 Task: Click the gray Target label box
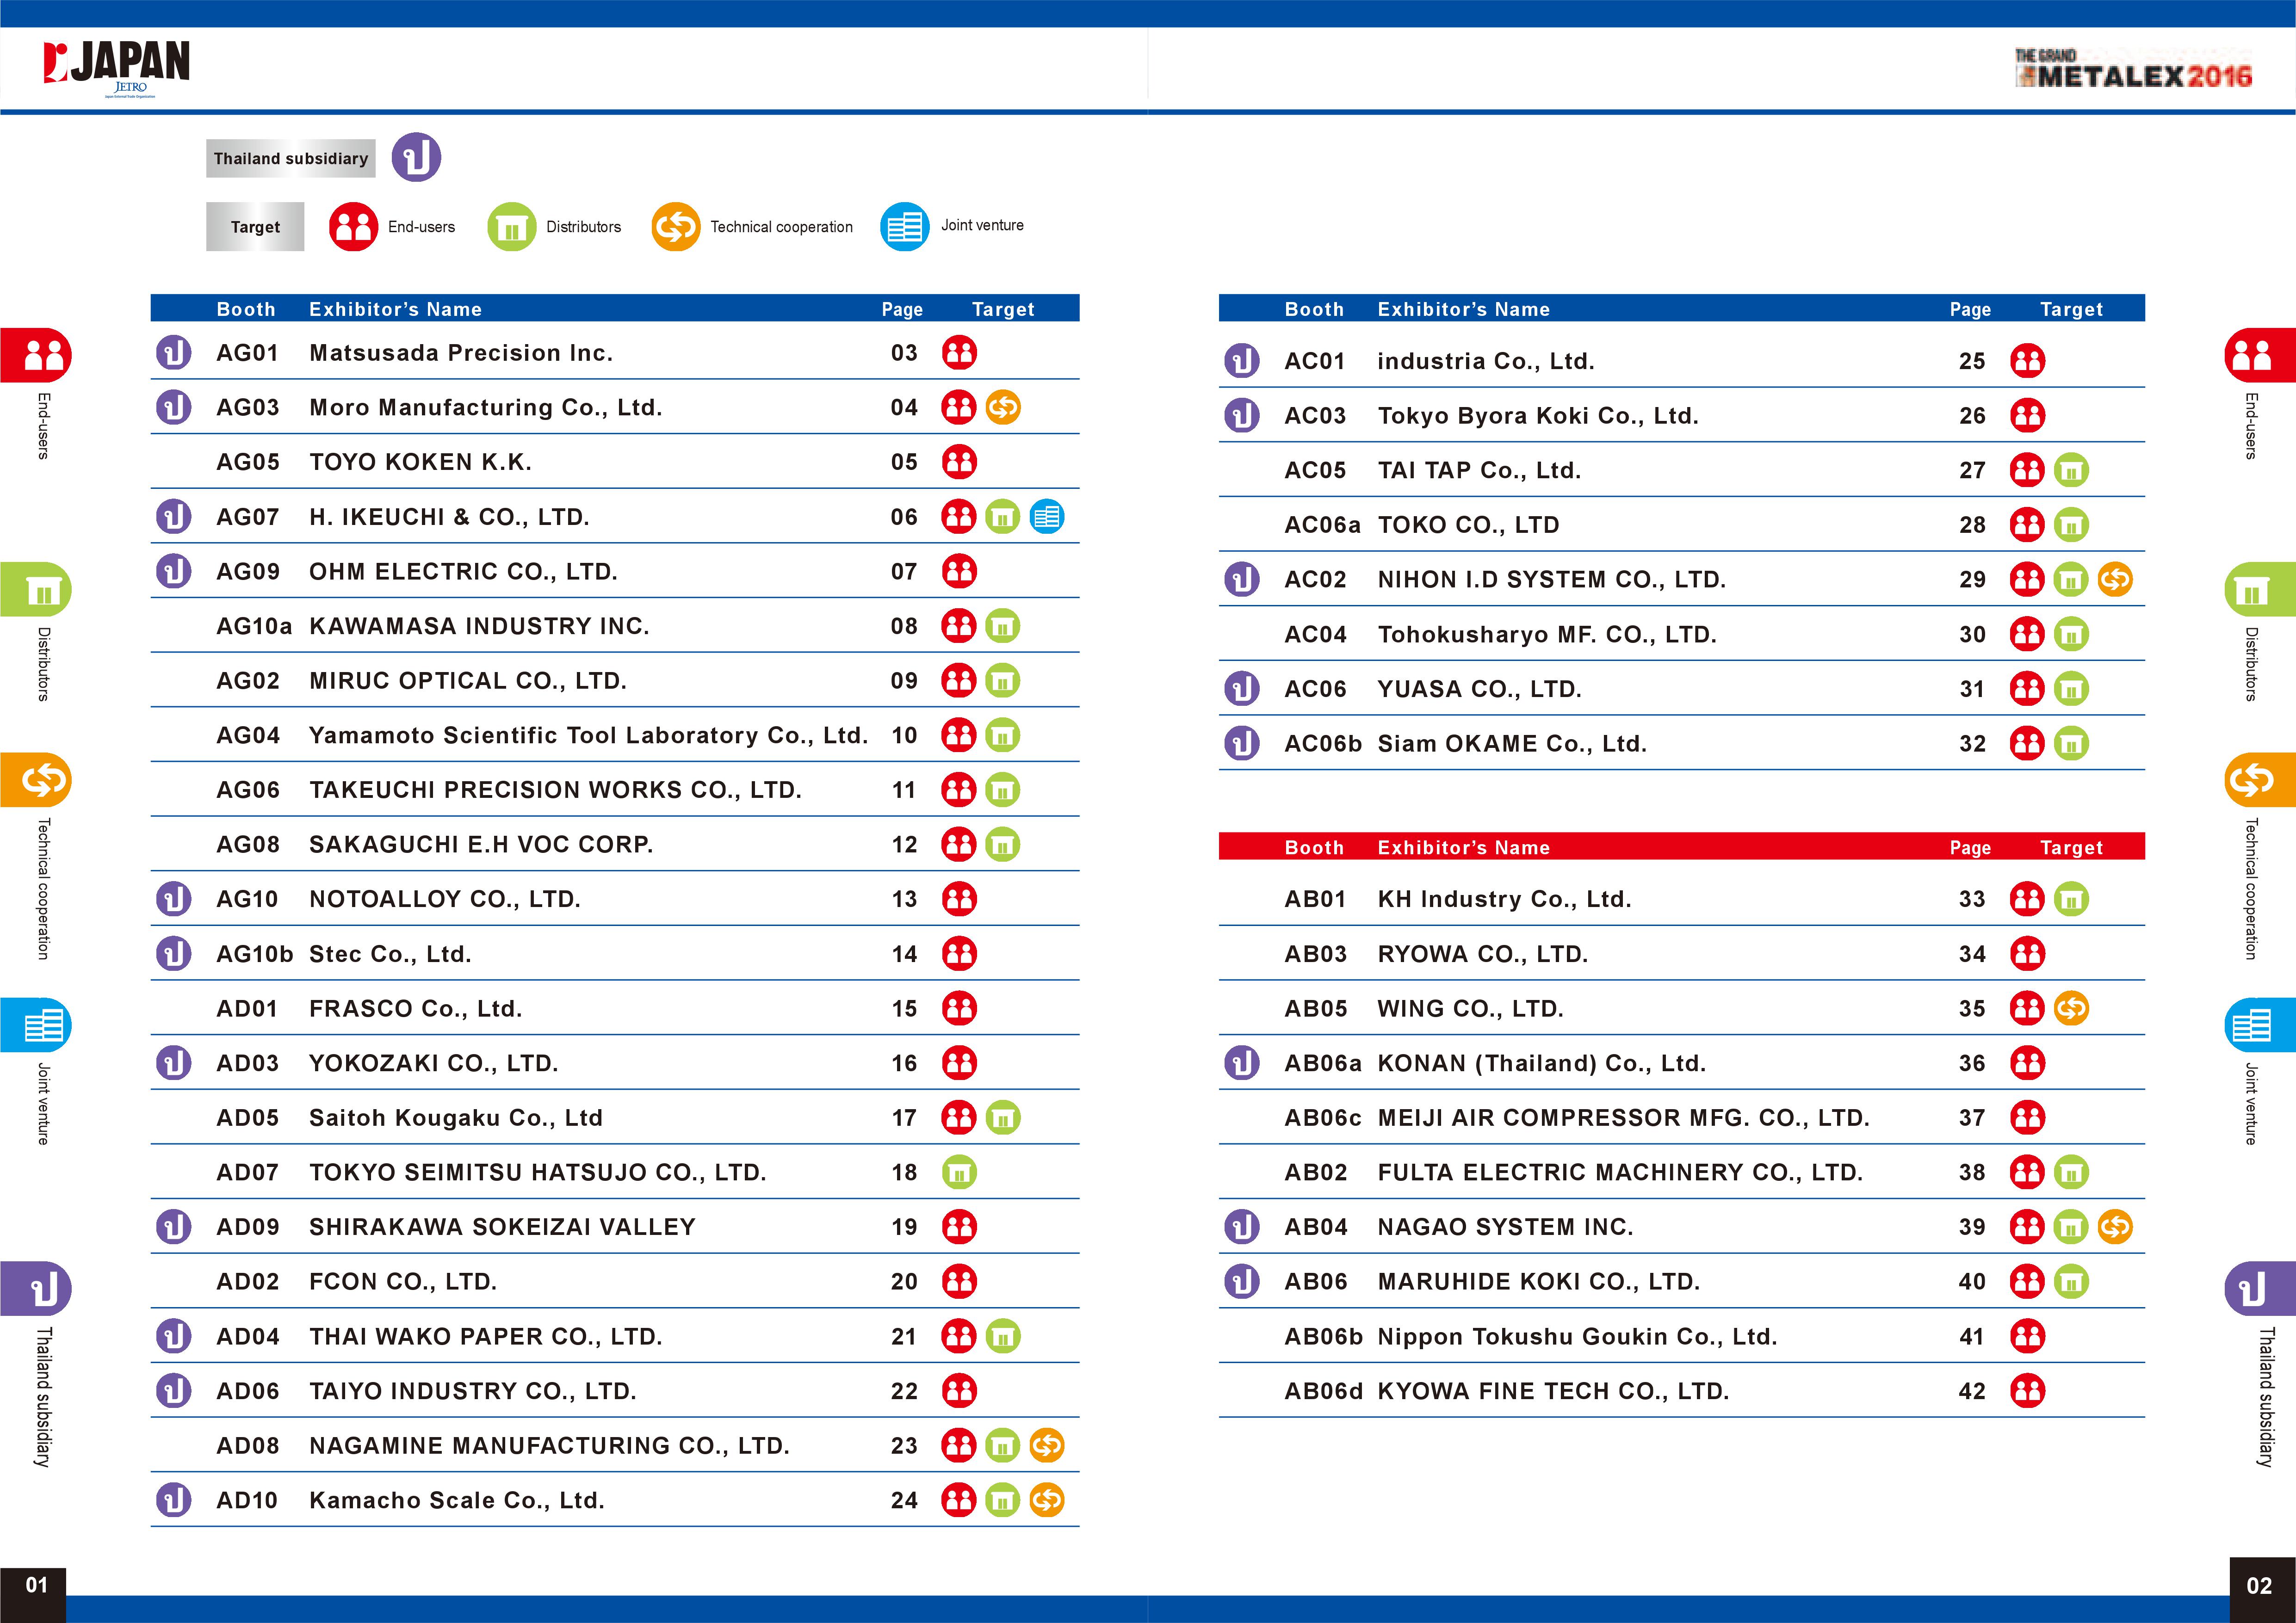coord(255,227)
